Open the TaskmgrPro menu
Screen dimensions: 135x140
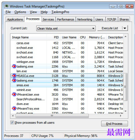coord(60,12)
